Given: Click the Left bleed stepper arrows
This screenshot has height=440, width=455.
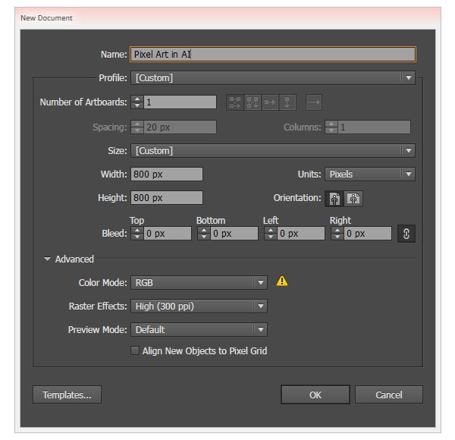Looking at the screenshot, I should [x=271, y=234].
